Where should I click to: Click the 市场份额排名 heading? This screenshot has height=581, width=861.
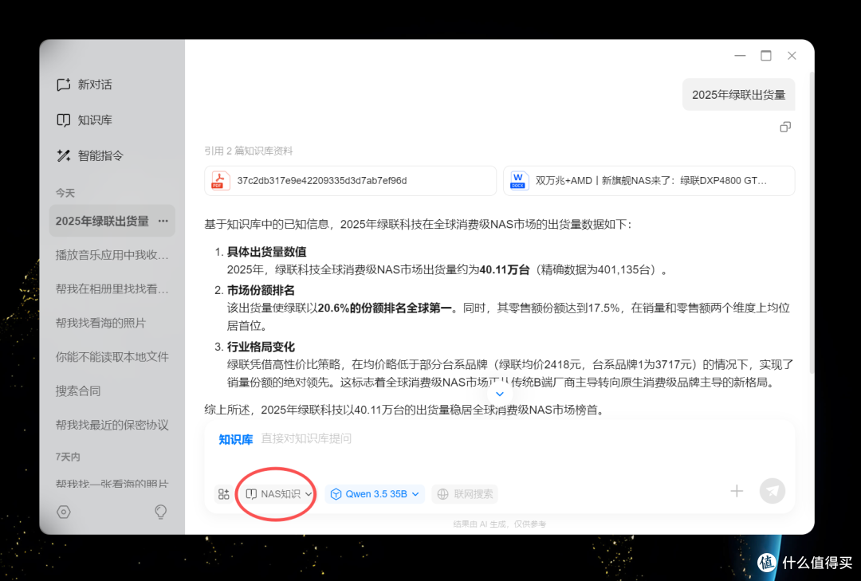coord(261,290)
